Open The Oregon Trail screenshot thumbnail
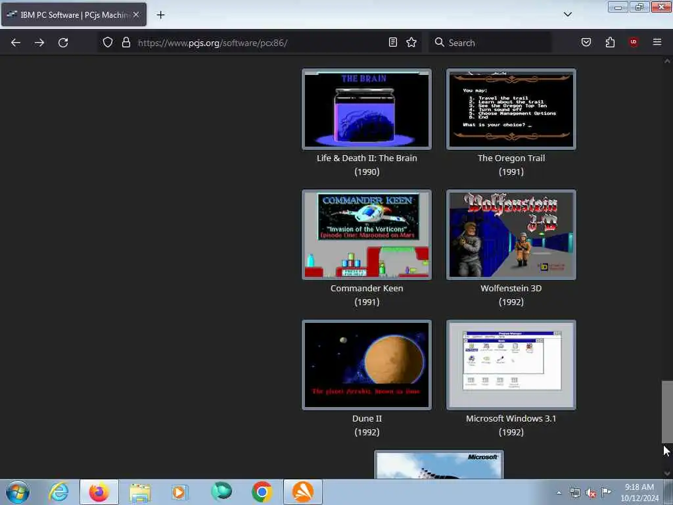Screen dimensions: 673x505 pyautogui.click(x=511, y=109)
